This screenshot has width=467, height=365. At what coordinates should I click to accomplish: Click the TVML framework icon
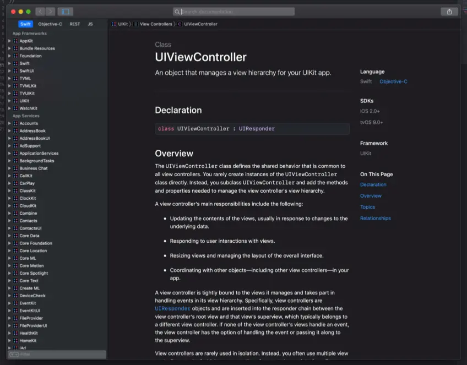click(15, 78)
